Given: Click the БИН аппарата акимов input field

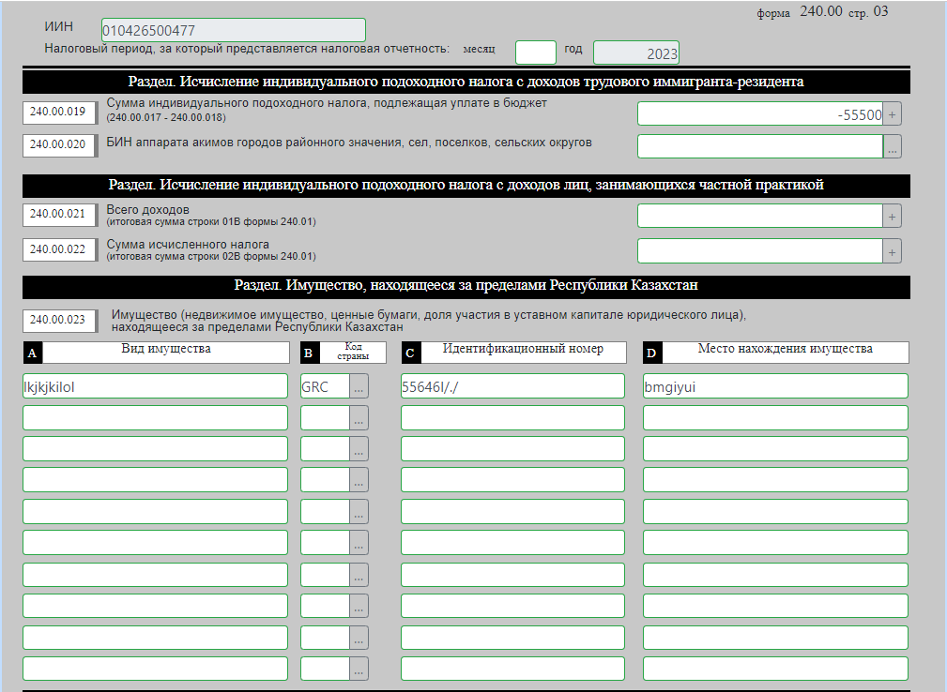Looking at the screenshot, I should pyautogui.click(x=760, y=146).
